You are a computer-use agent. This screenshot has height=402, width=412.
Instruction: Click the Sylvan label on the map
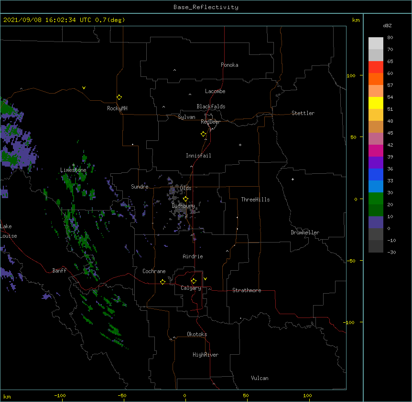click(186, 117)
